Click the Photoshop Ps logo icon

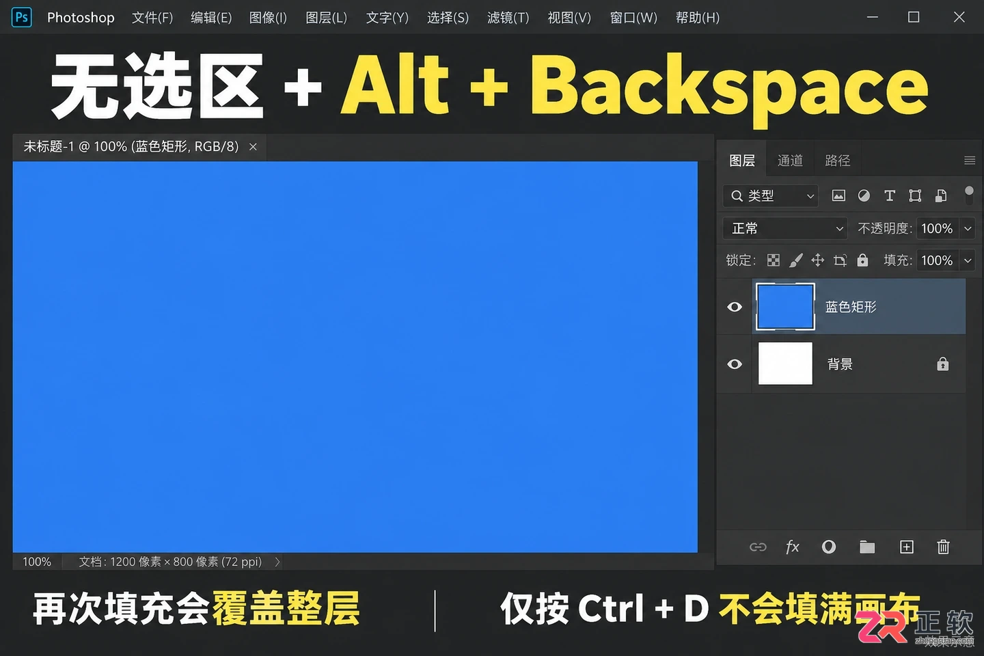[22, 17]
